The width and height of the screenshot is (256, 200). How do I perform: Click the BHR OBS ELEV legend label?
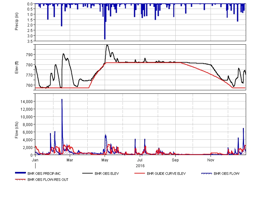click(107, 174)
